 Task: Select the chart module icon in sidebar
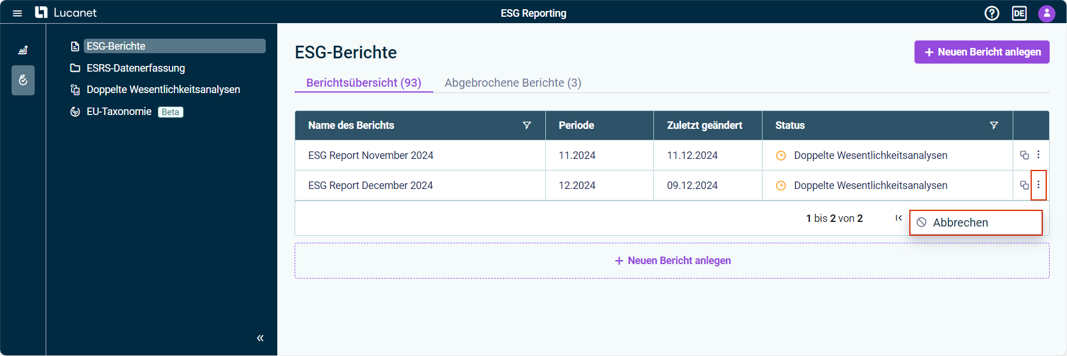pos(23,50)
